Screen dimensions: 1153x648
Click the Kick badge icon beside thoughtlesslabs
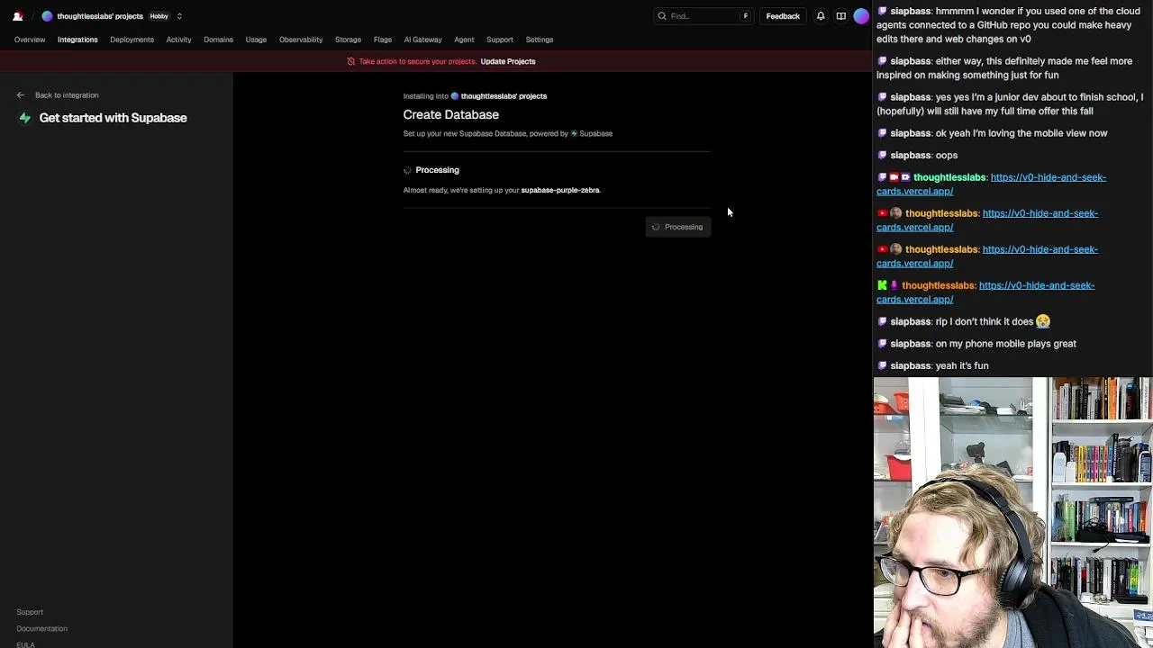click(882, 285)
